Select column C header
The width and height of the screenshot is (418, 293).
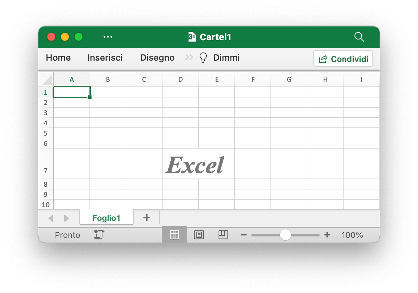pyautogui.click(x=144, y=80)
